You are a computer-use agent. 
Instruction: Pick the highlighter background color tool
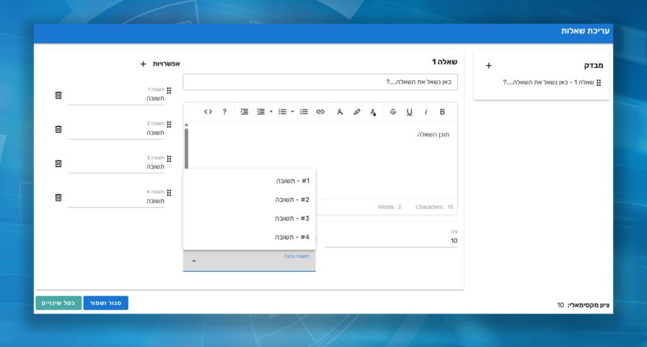point(356,112)
